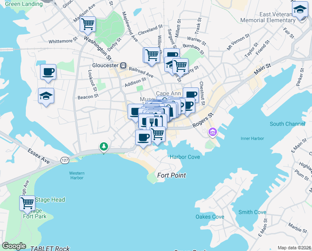Select the Washington St label
This screenshot has width=312, height=251.
coord(97,48)
